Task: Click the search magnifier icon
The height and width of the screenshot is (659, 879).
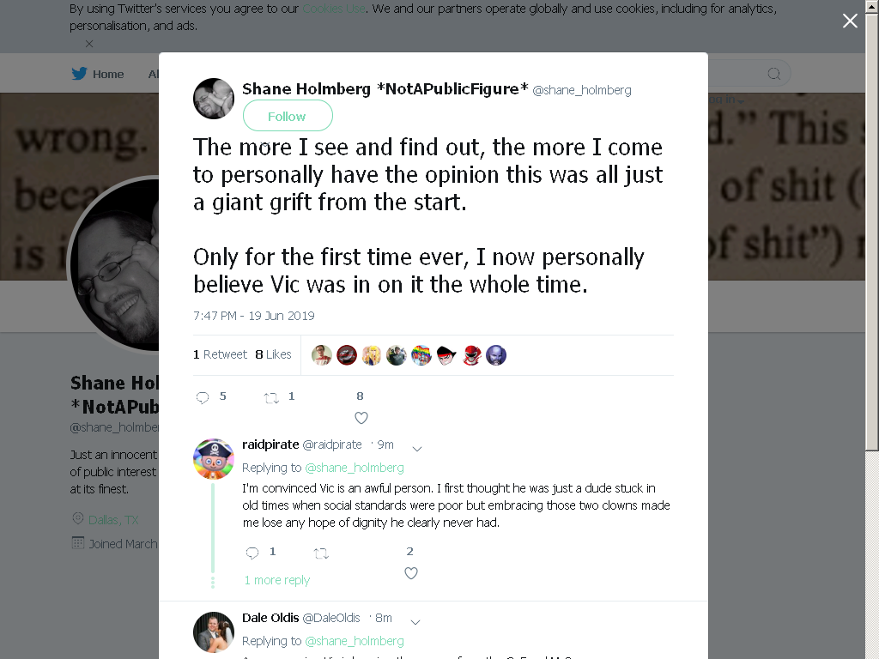Action: tap(774, 74)
